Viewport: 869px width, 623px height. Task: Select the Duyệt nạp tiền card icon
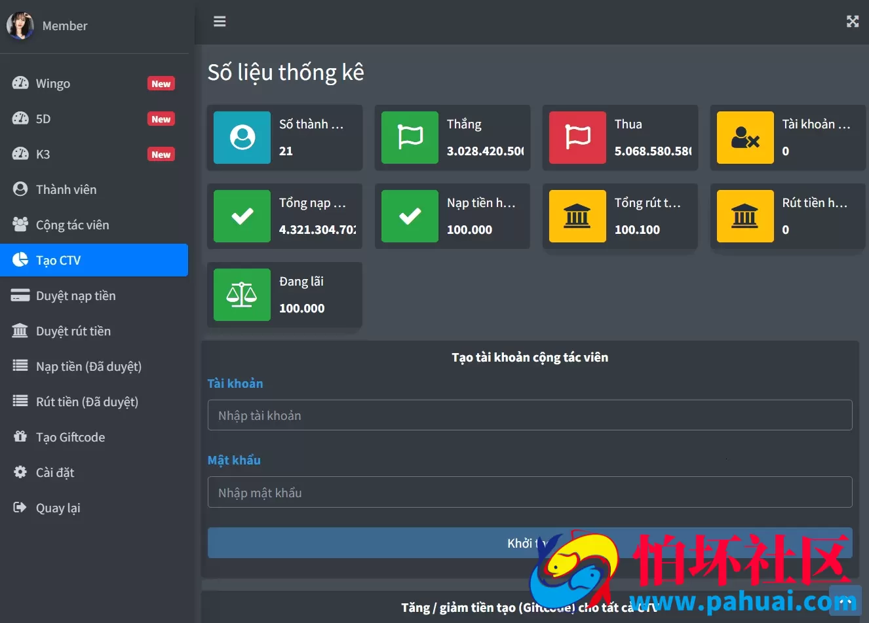(20, 295)
